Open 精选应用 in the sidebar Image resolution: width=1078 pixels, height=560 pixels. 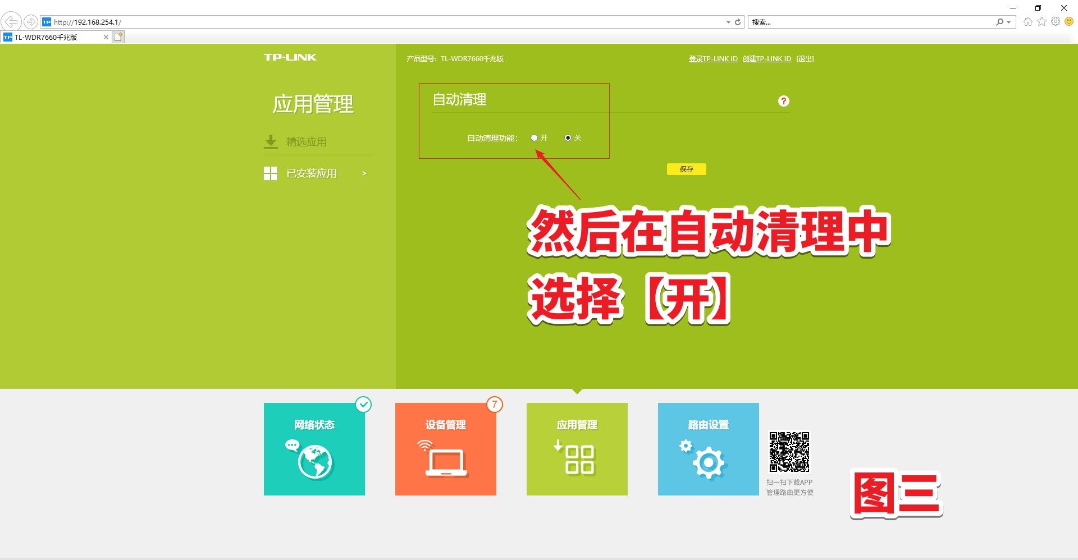pos(306,142)
